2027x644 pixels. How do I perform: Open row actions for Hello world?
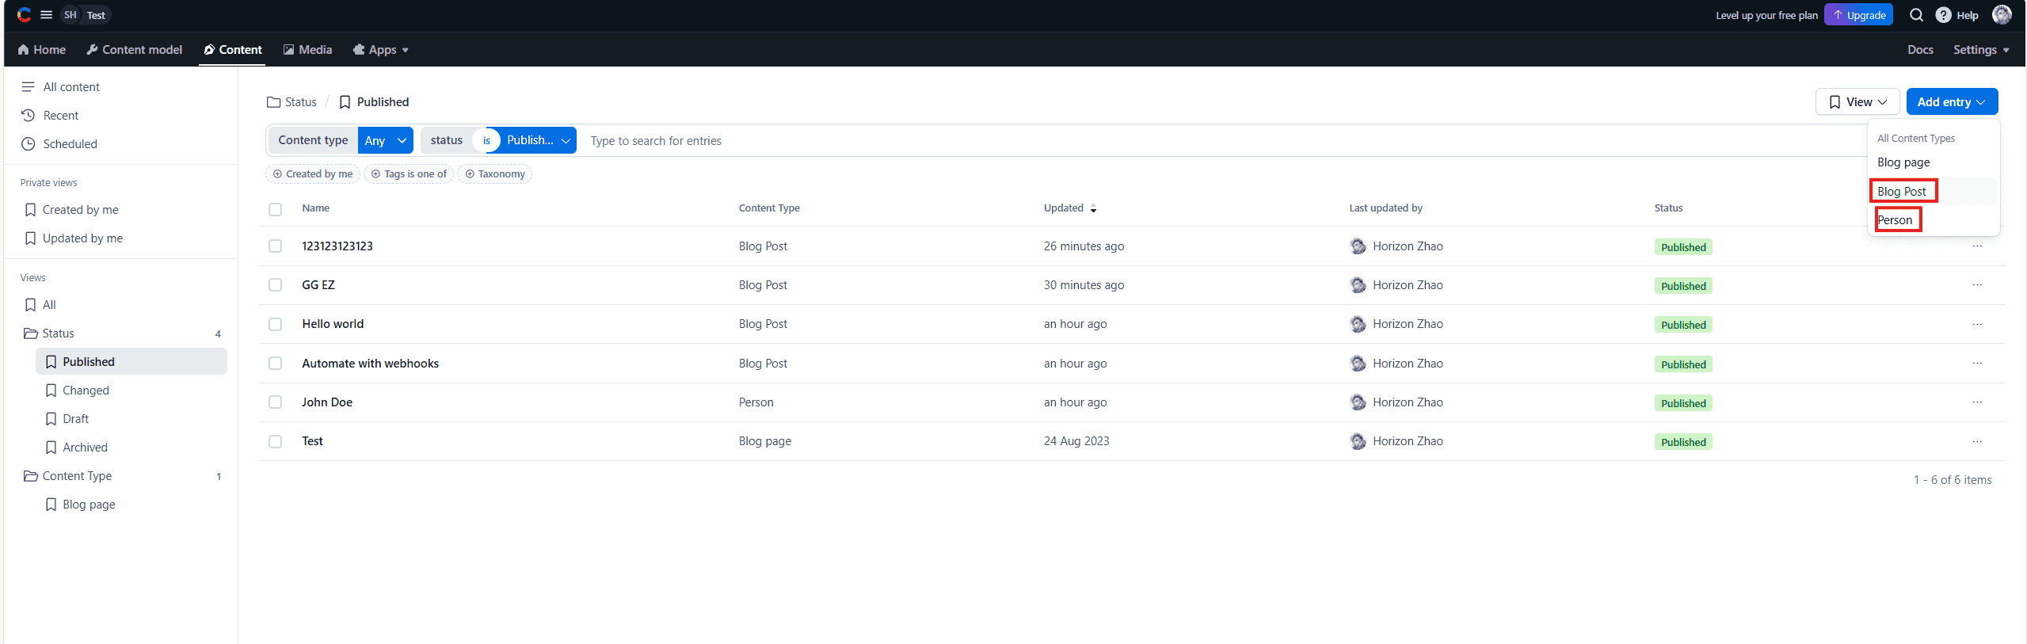point(1977,324)
